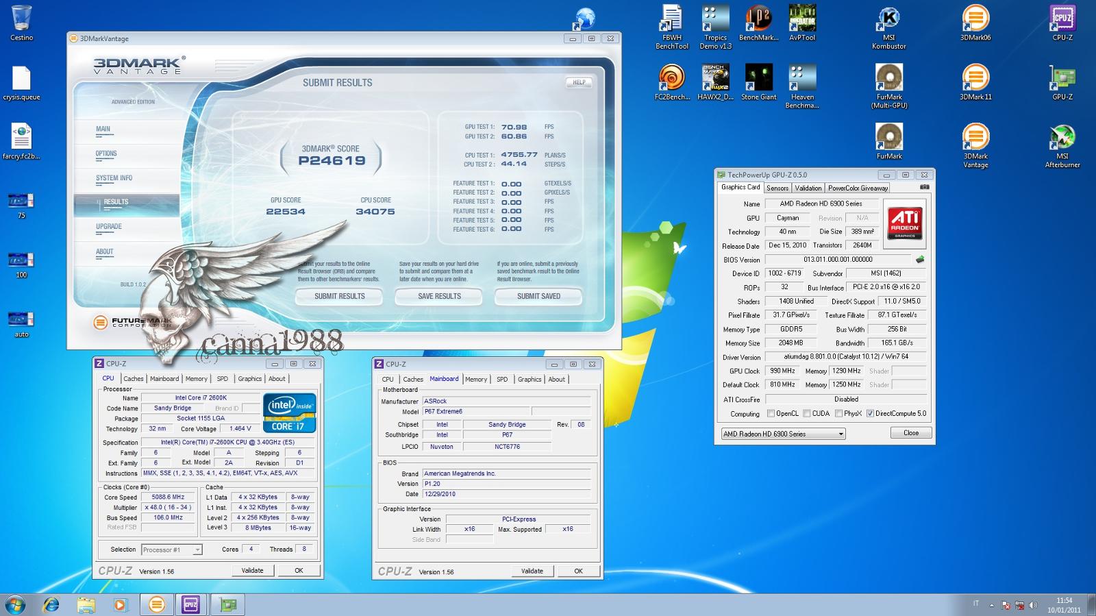The width and height of the screenshot is (1096, 616).
Task: Toggle the PhysX checkbox in GPU-Z
Action: click(x=838, y=413)
